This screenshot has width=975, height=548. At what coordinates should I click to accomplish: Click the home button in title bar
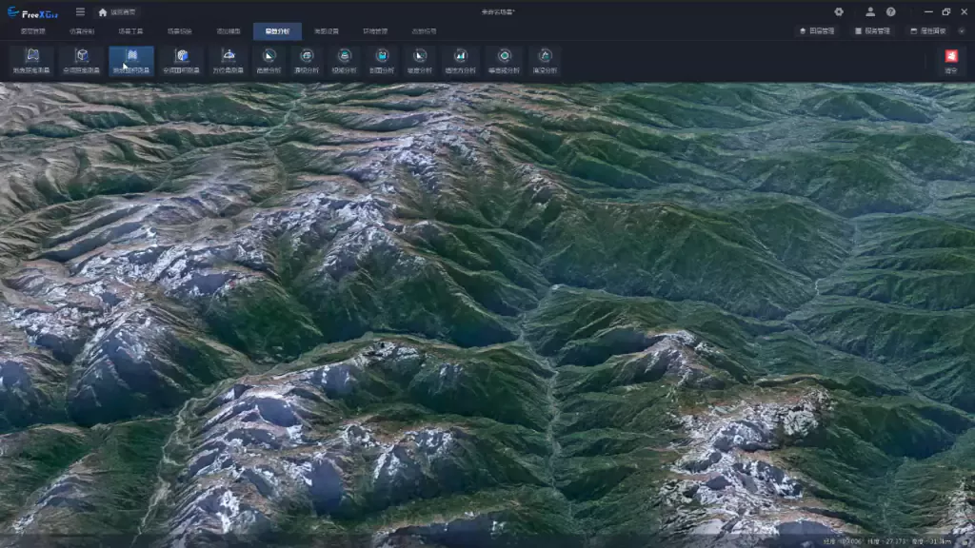pyautogui.click(x=103, y=12)
